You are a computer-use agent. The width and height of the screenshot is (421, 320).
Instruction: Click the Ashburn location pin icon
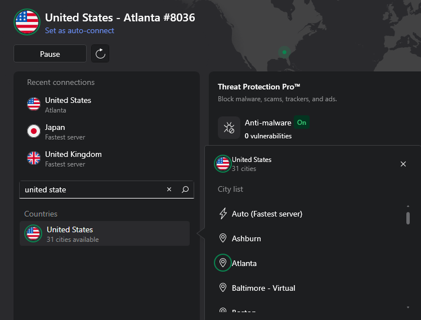[x=223, y=238]
